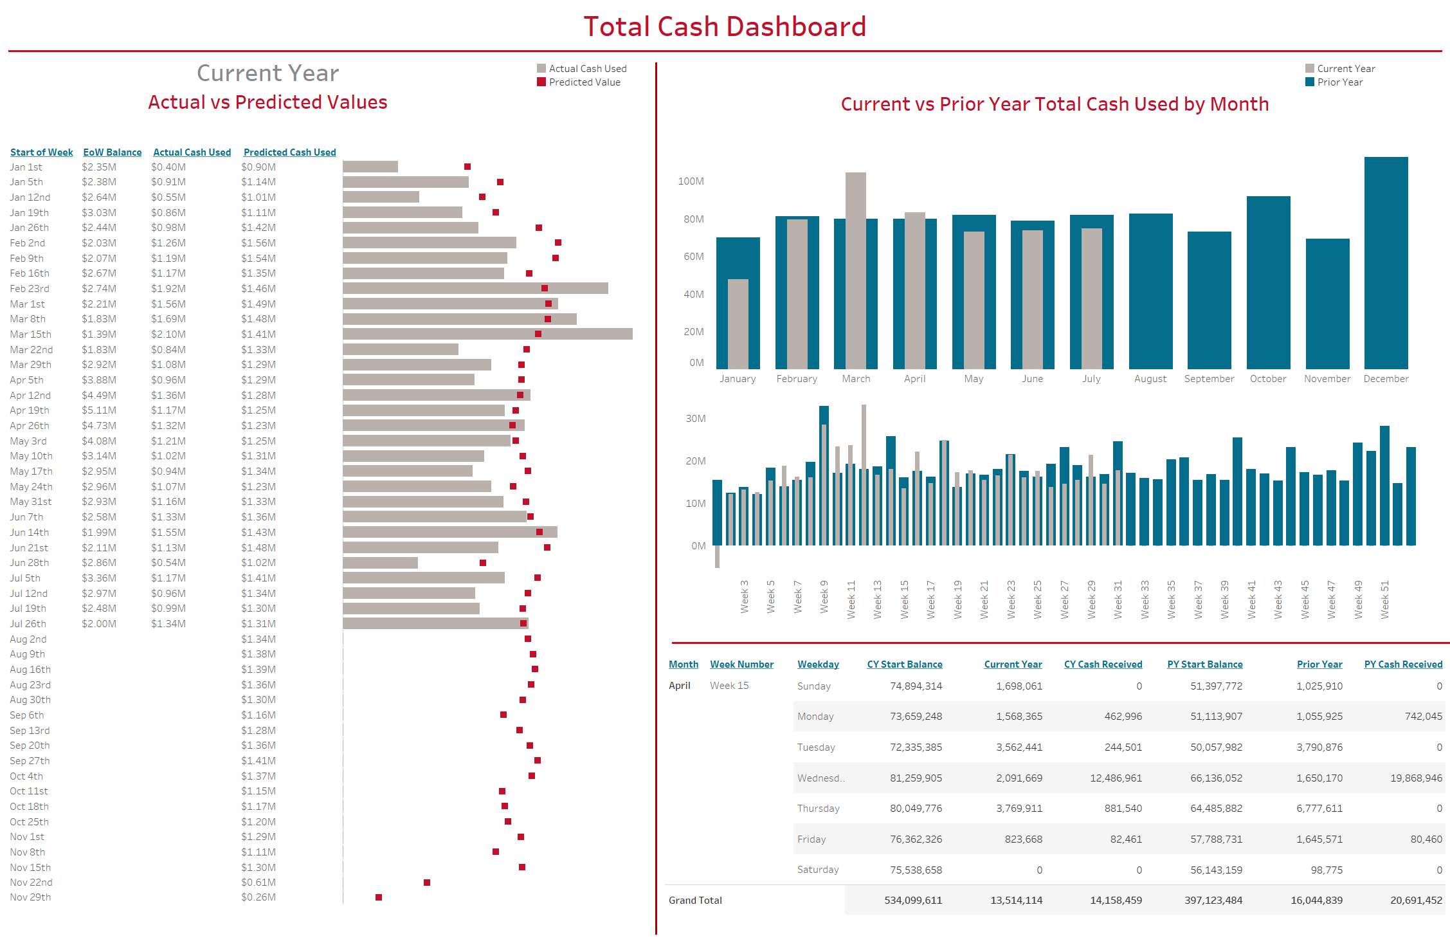This screenshot has height=943, width=1450.
Task: Sort by the Start of Week header
Action: pyautogui.click(x=41, y=152)
